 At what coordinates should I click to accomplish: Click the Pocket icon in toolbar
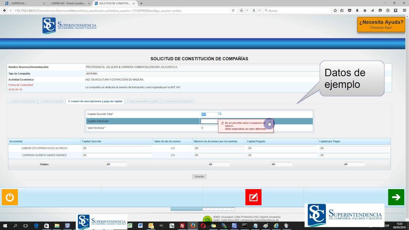350,11
